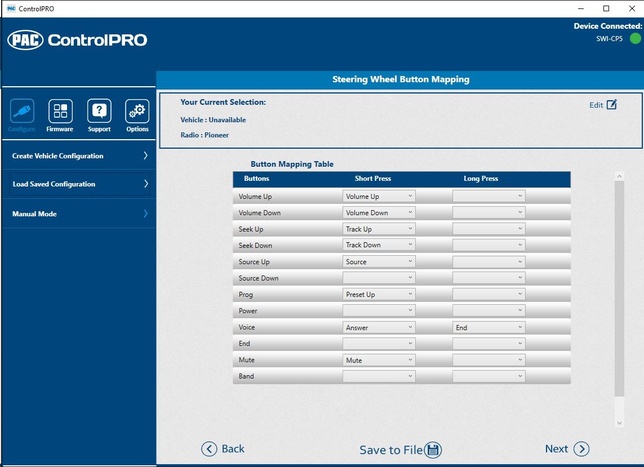The height and width of the screenshot is (467, 644).
Task: Open Band short press dropdown
Action: 379,376
